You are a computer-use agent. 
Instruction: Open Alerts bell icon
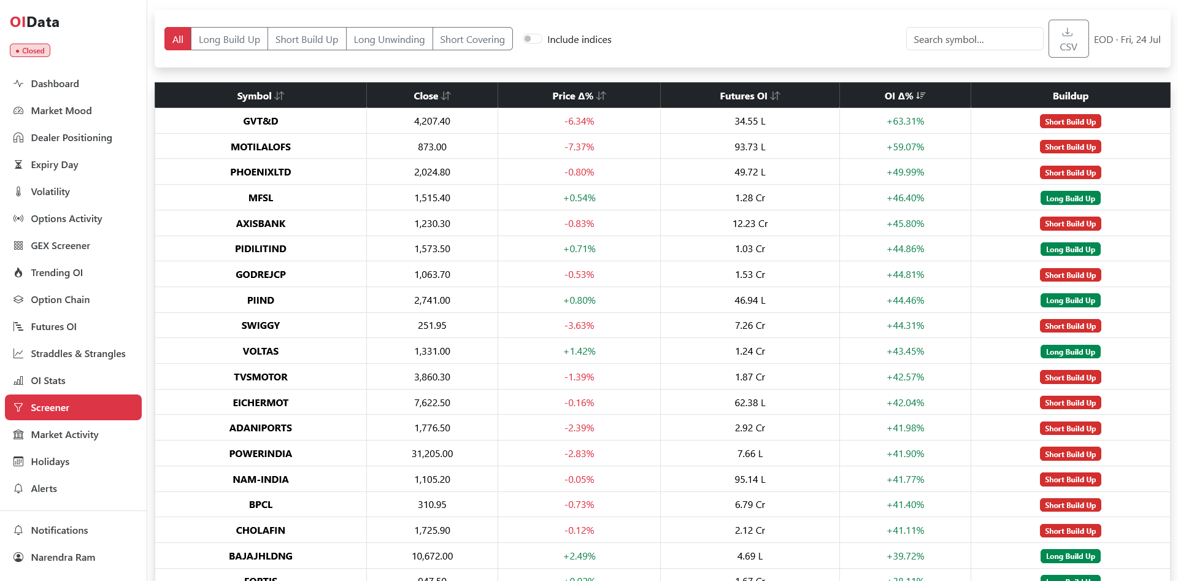[x=18, y=488]
